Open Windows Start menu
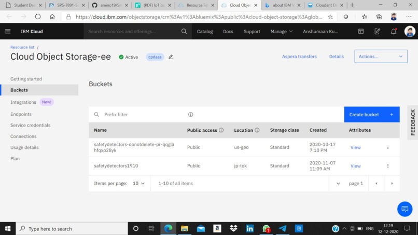 (8, 229)
